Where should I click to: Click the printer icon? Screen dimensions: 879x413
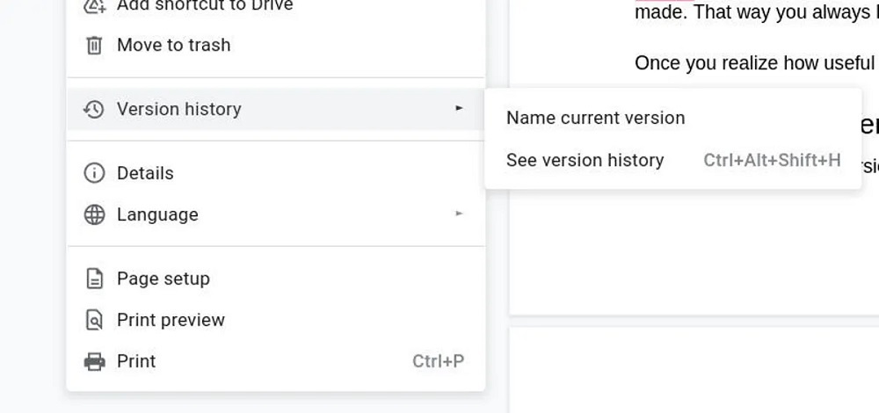(x=94, y=361)
